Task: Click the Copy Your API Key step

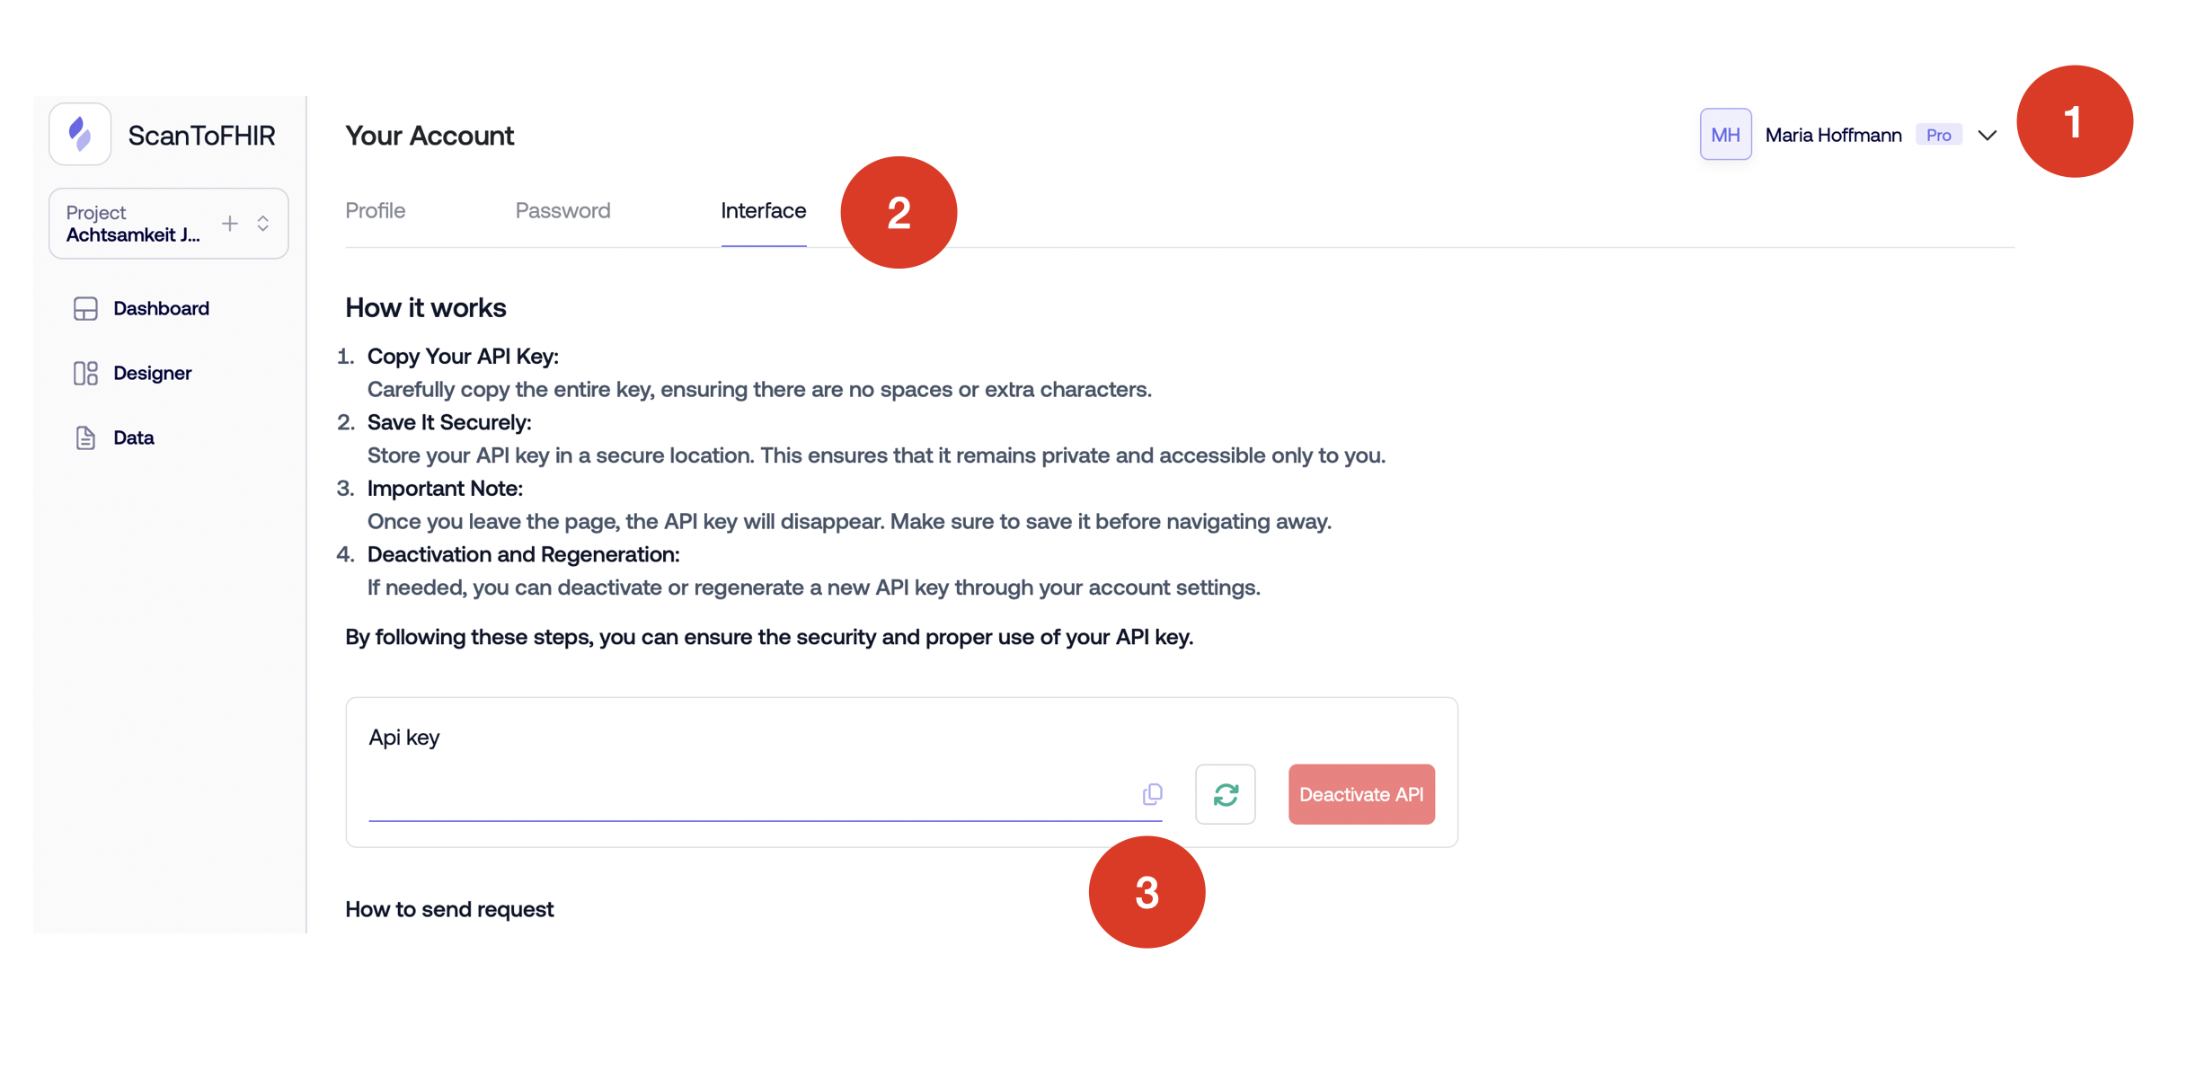Action: [463, 357]
